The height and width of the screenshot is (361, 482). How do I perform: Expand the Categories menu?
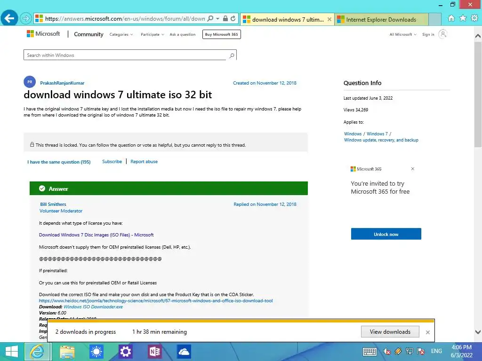click(121, 34)
